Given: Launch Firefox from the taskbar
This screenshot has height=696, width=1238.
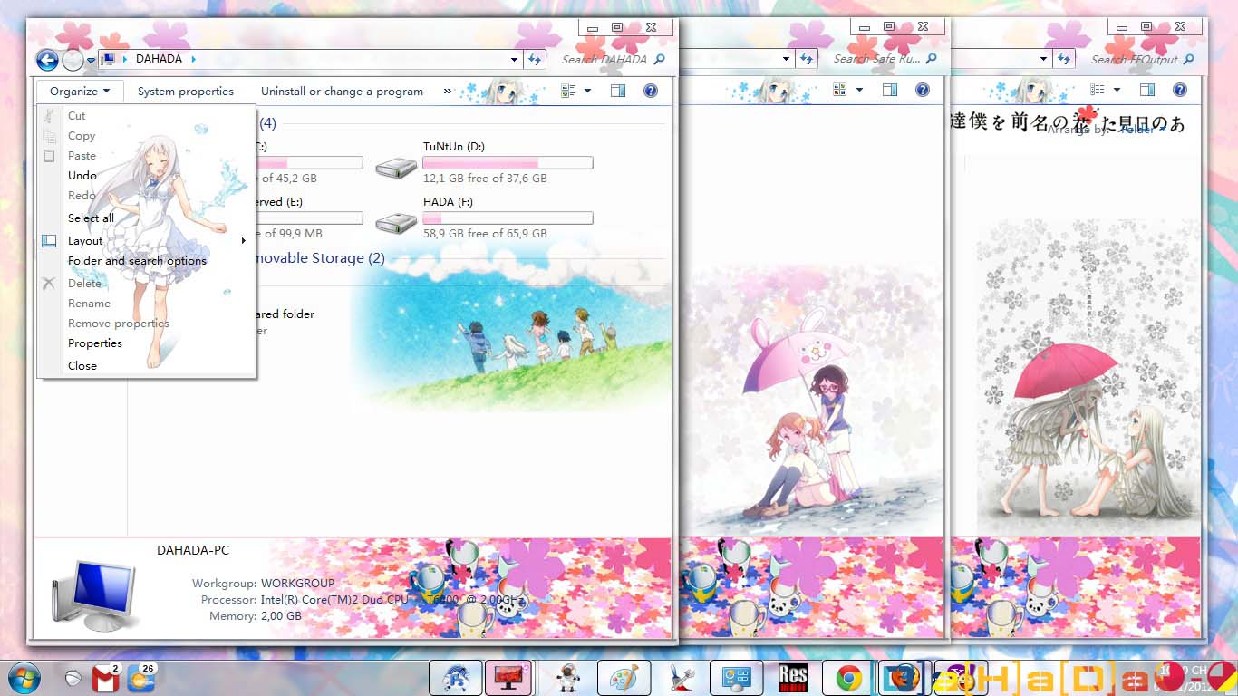Looking at the screenshot, I should pos(903,678).
